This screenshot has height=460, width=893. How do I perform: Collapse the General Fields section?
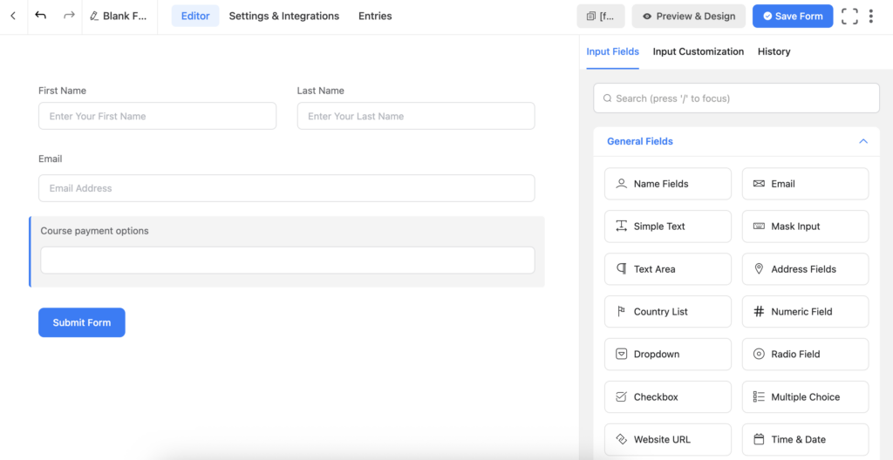862,141
